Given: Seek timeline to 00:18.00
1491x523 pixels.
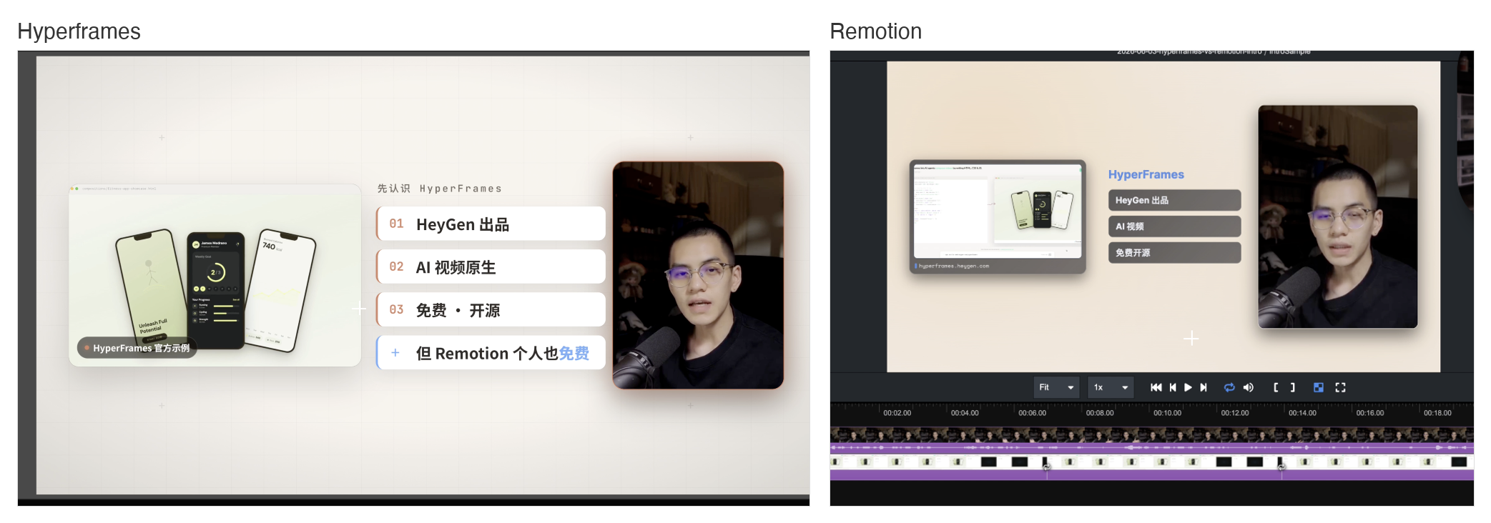Looking at the screenshot, I should (x=1437, y=413).
